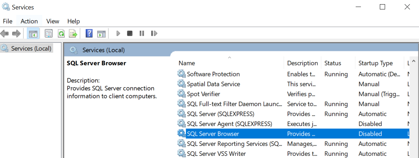Select the SQL Server (SQLEXPRESS) service row
Image resolution: width=419 pixels, height=158 pixels.
(x=220, y=114)
